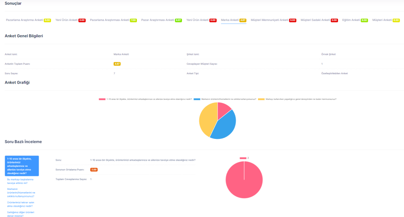Select the Müşteri Anketi tab
This screenshot has height=217, width=404.
(386, 20)
